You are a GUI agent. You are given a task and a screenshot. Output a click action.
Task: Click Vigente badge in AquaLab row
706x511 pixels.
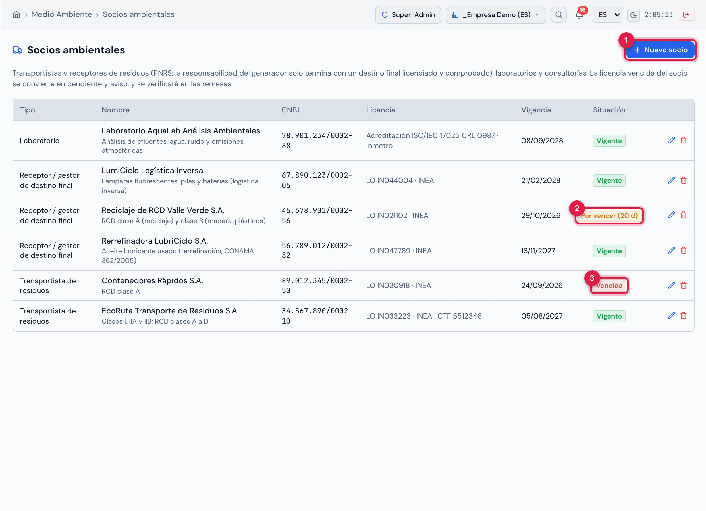609,141
